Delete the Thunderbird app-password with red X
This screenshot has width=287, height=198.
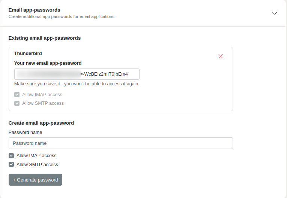(221, 56)
